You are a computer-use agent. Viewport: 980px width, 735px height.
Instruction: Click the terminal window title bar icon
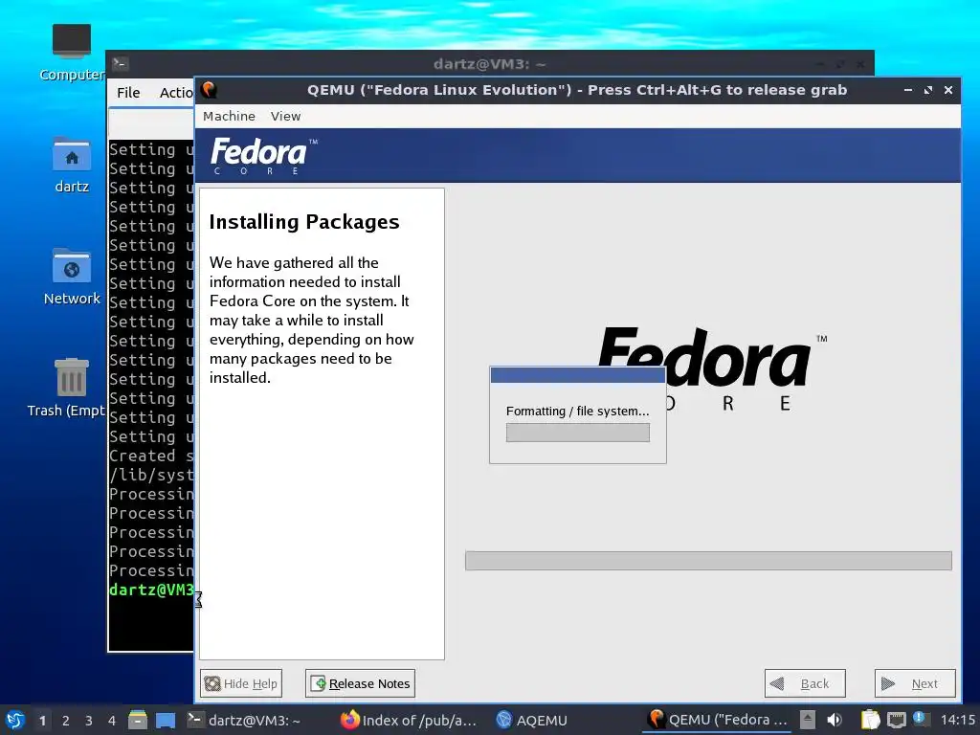click(120, 63)
